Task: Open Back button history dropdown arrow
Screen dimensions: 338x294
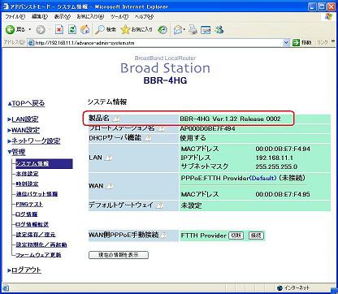Action: pos(30,29)
